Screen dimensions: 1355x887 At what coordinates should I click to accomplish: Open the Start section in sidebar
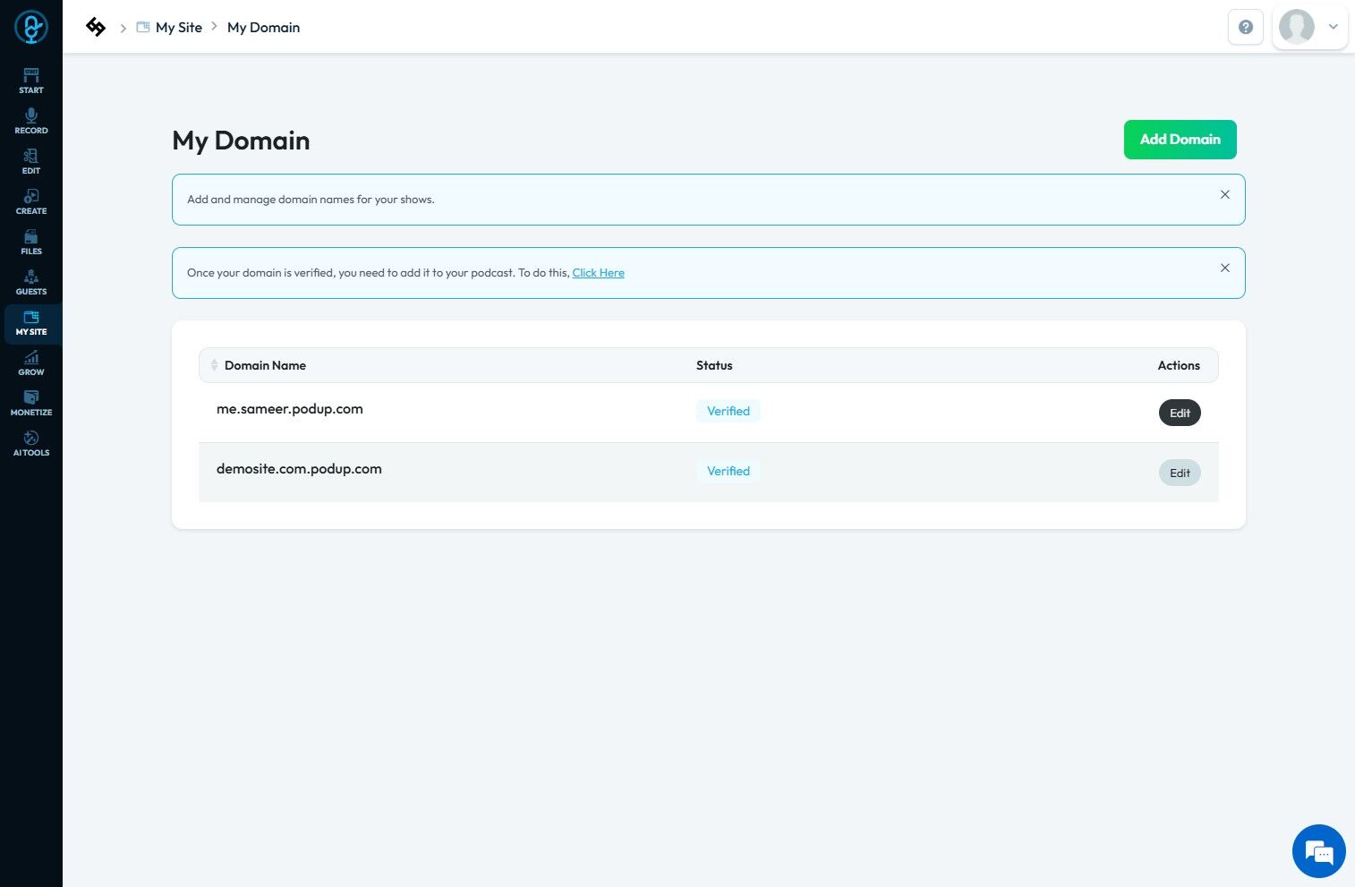tap(31, 81)
